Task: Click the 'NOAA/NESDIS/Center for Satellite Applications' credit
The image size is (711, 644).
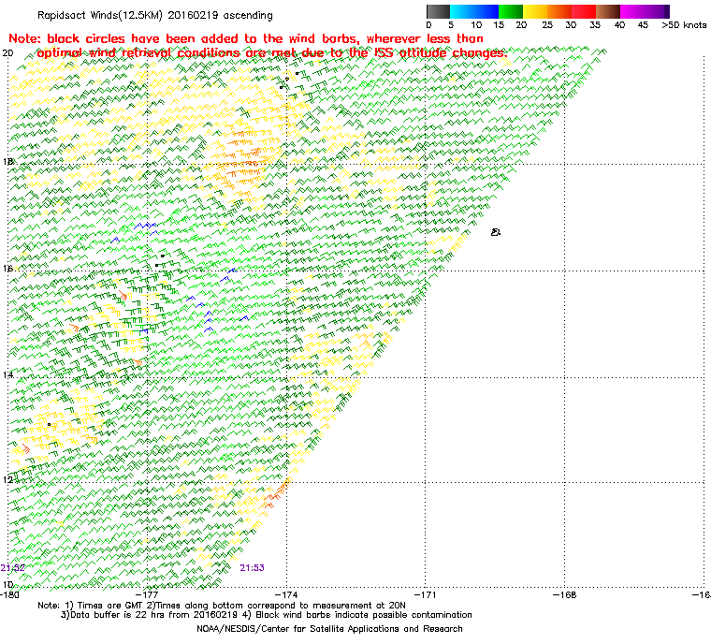Action: click(329, 629)
